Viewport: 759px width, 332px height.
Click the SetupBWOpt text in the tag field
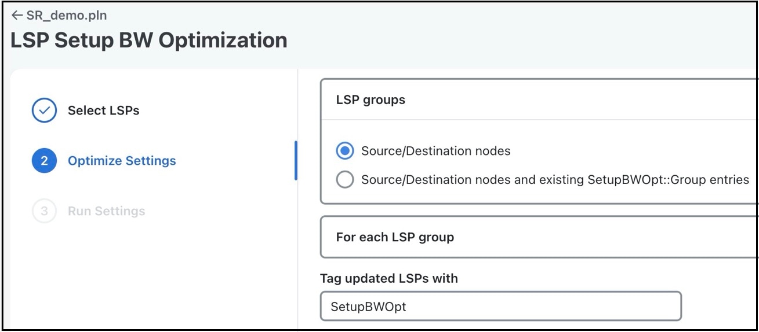click(x=368, y=307)
